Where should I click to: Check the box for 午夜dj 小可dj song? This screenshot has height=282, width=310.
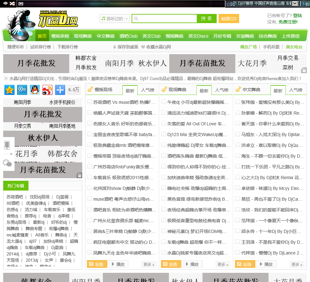pos(164,102)
